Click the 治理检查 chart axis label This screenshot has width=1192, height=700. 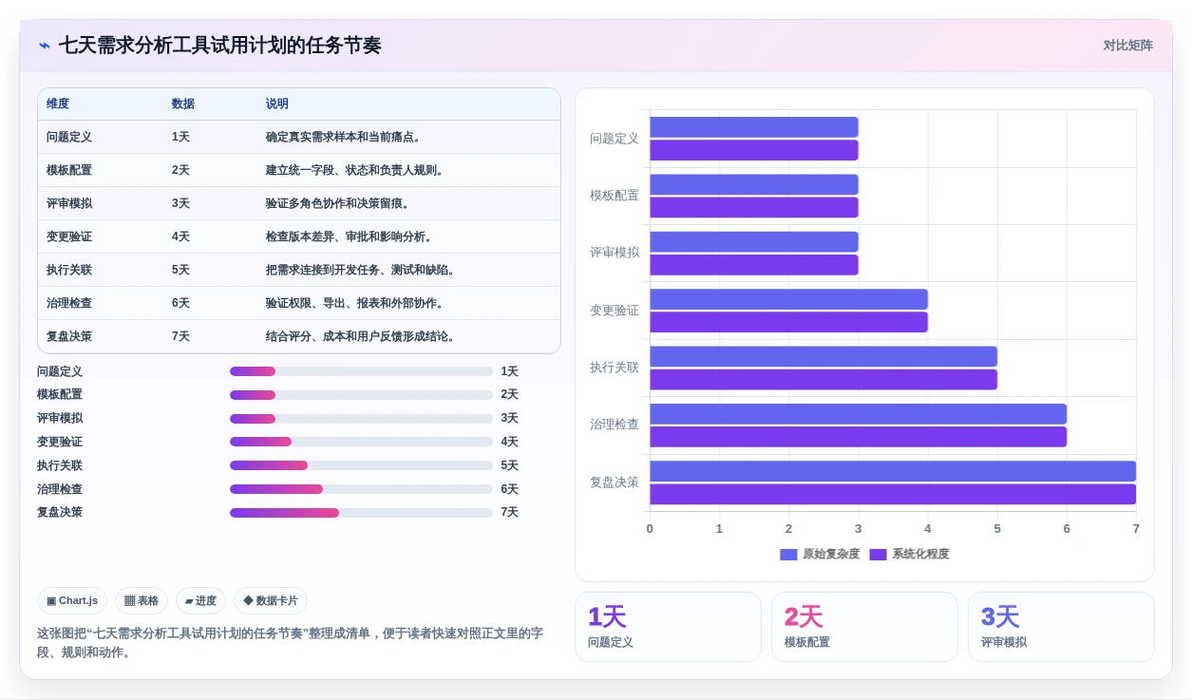point(615,425)
